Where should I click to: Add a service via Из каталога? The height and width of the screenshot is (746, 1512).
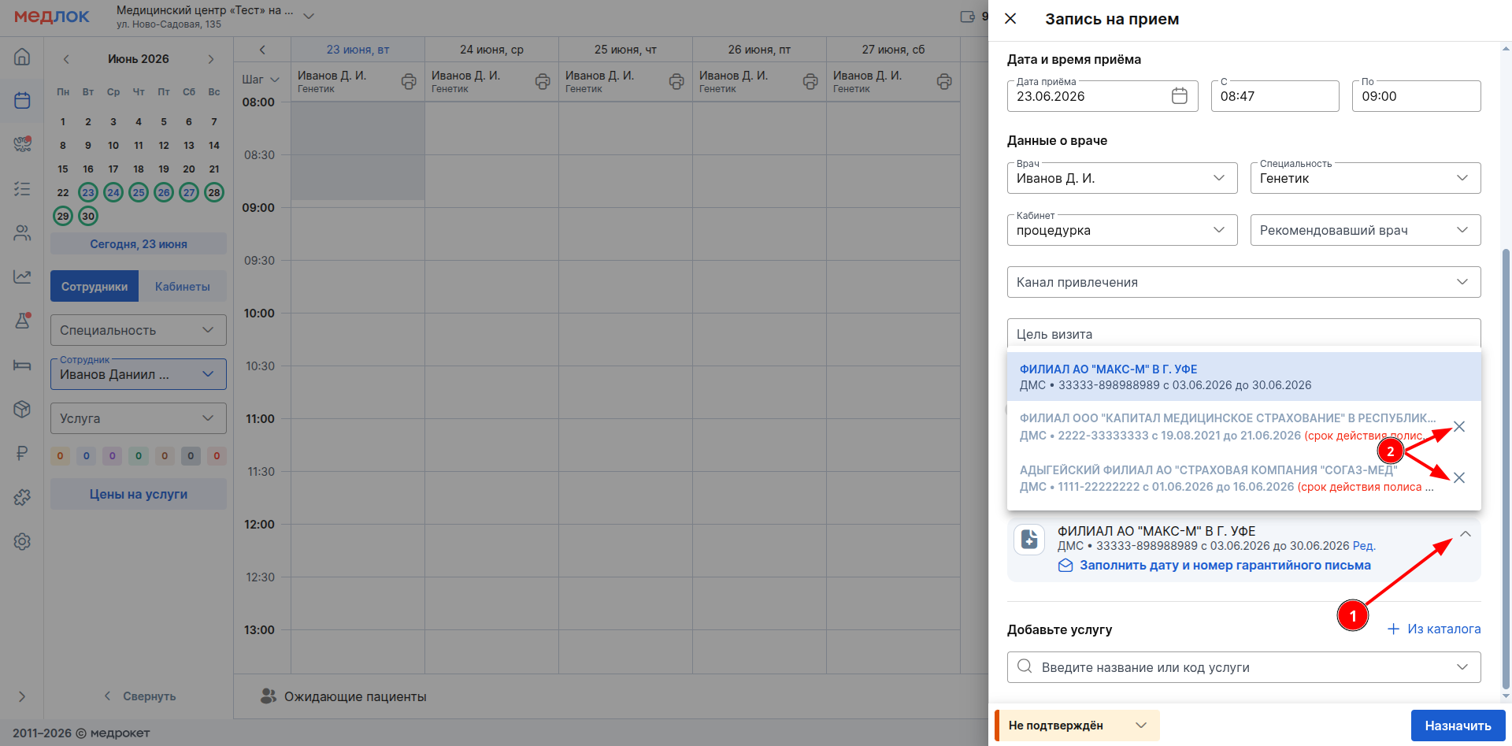pyautogui.click(x=1434, y=629)
